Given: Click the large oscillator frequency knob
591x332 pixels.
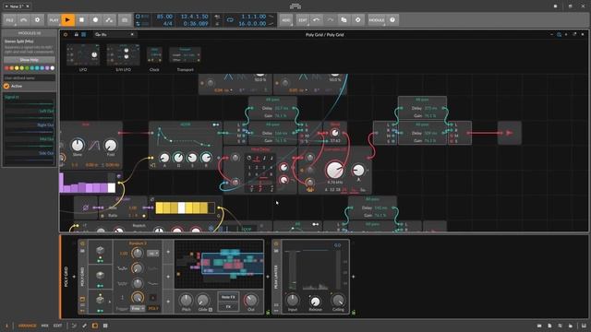Looking at the screenshot, I should [x=334, y=170].
